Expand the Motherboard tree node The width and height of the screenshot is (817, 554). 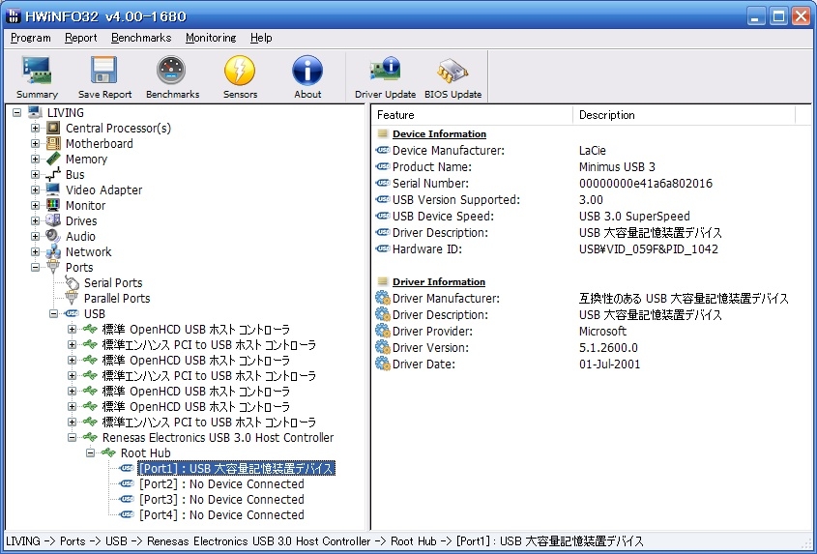point(36,144)
